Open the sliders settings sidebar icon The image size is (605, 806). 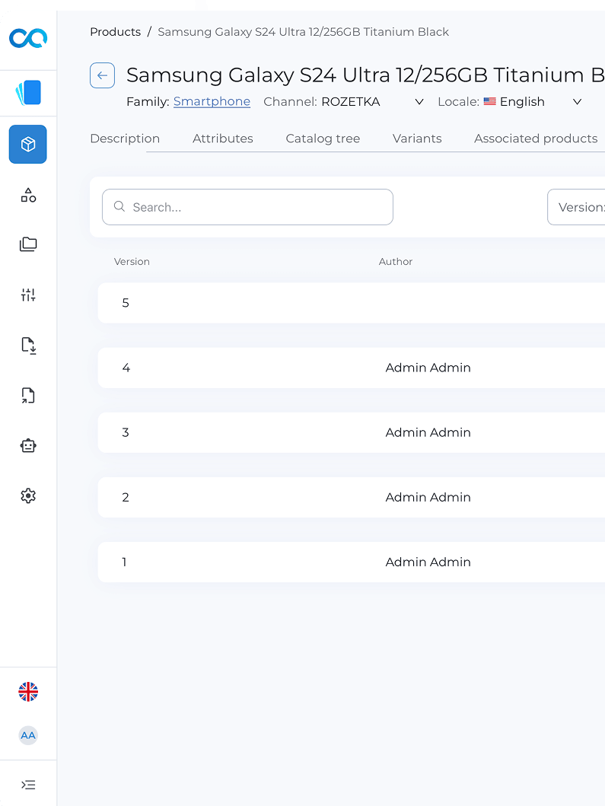click(x=28, y=295)
